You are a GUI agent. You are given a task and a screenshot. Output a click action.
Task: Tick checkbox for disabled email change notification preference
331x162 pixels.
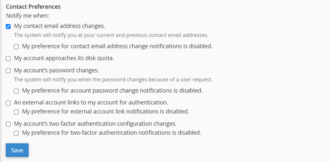16,47
